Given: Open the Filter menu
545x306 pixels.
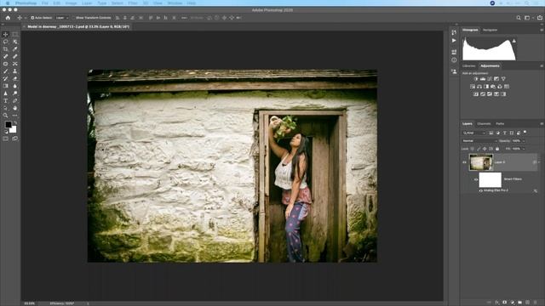Looking at the screenshot, I should (x=133, y=3).
